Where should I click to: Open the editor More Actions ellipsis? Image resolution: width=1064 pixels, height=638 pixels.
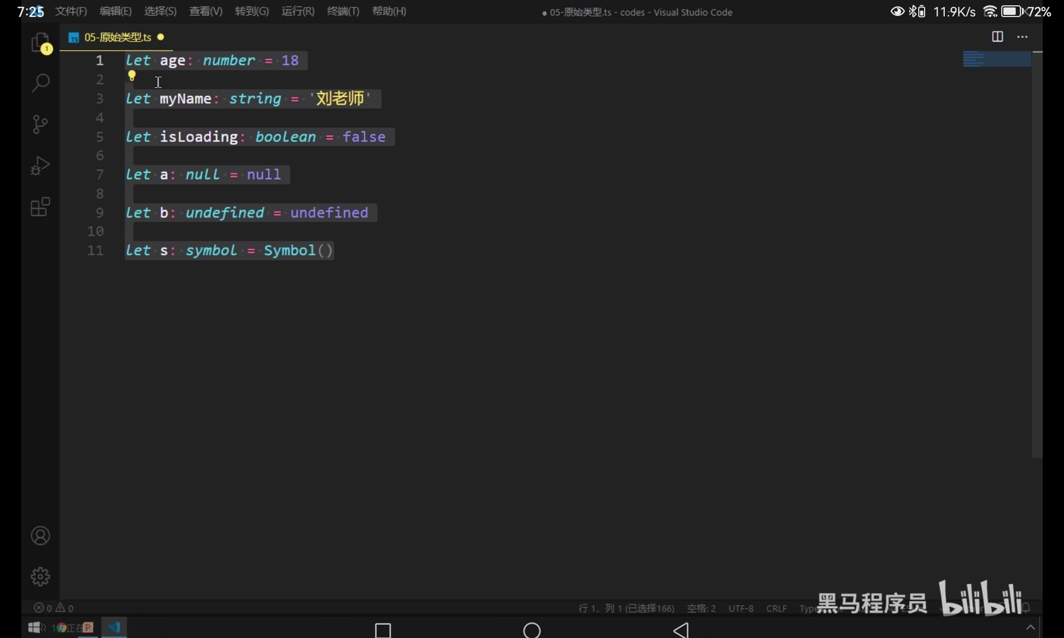[1022, 37]
